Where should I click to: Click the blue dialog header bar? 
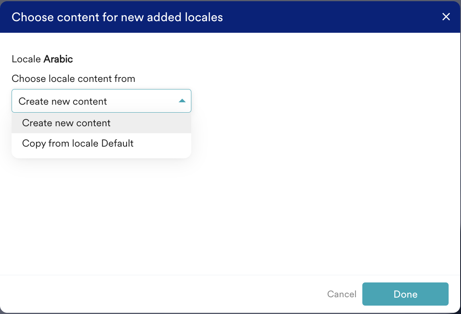[320, 17]
